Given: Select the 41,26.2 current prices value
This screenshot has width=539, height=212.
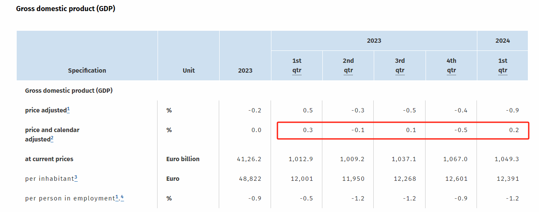Looking at the screenshot, I should pyautogui.click(x=250, y=159).
